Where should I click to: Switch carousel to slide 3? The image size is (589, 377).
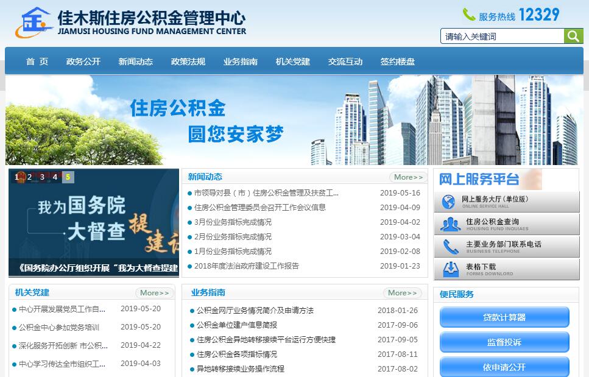click(x=42, y=177)
